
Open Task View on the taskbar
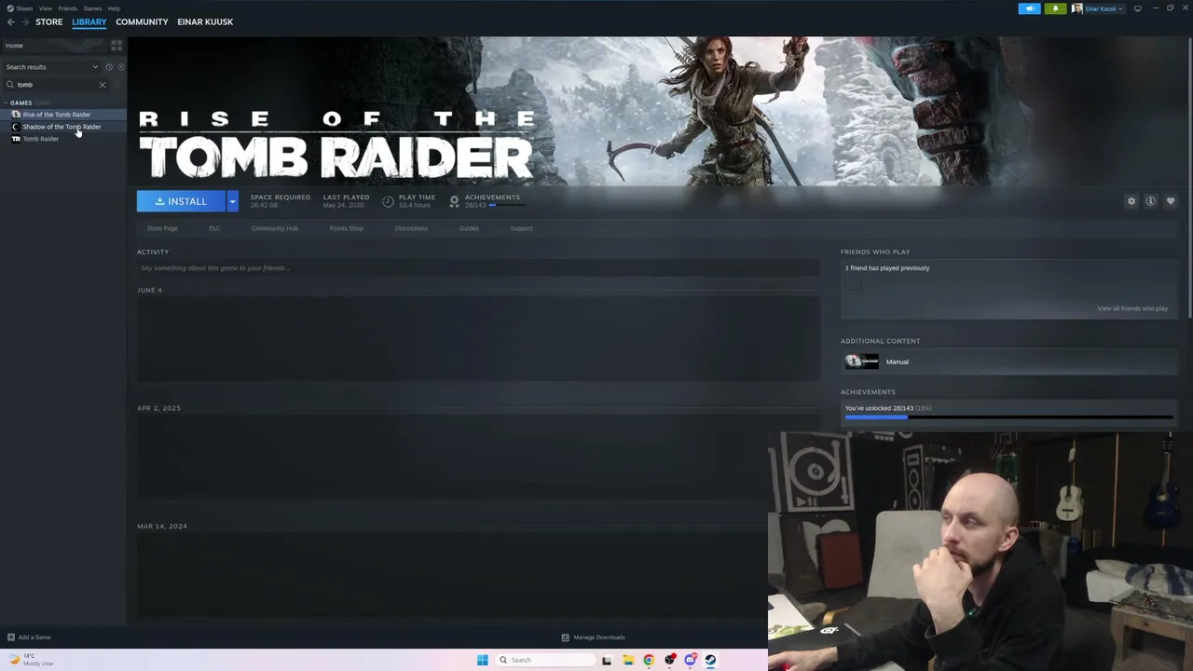click(607, 660)
